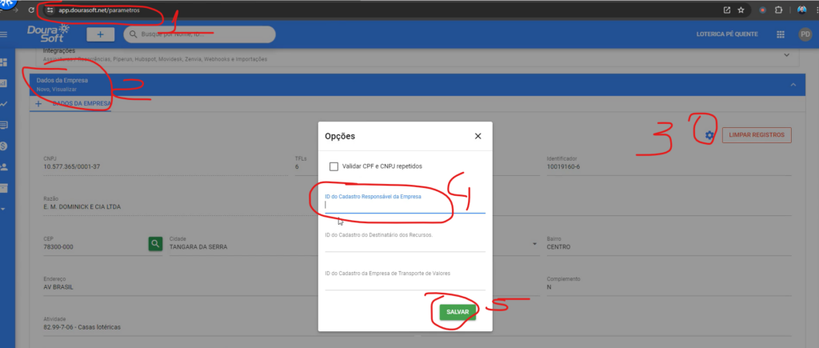Click the Dados da Empresa section header
Image resolution: width=819 pixels, height=348 pixels.
point(62,81)
